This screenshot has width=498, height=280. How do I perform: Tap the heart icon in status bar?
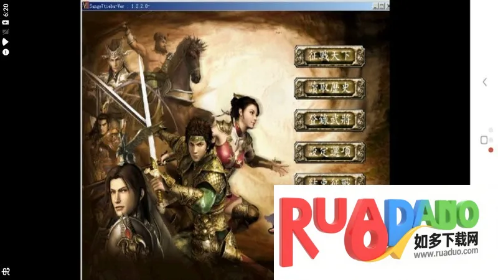pyautogui.click(x=6, y=42)
